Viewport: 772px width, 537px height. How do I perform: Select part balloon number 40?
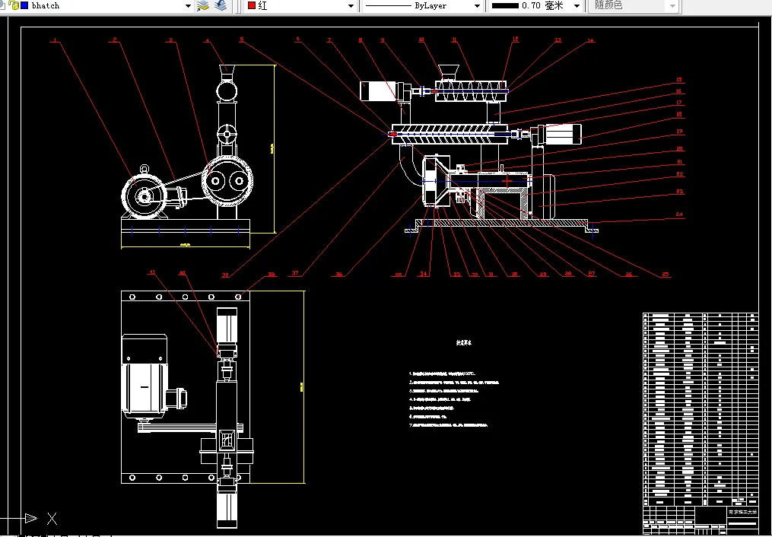tap(183, 273)
